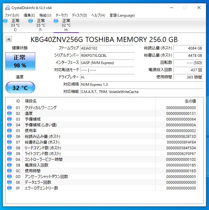Click status orb for row 04 予備領域 (しきい値)

click(x=9, y=125)
